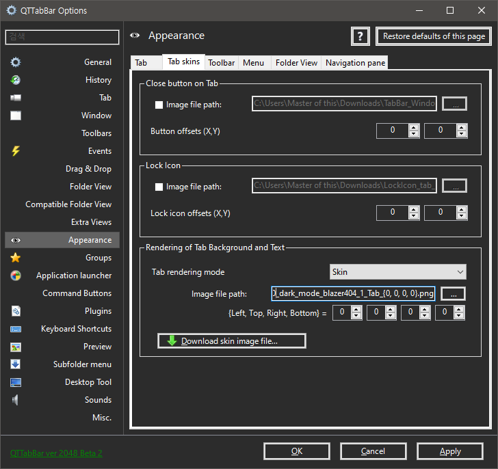The width and height of the screenshot is (498, 469).
Task: Click the Cancel button
Action: click(373, 451)
